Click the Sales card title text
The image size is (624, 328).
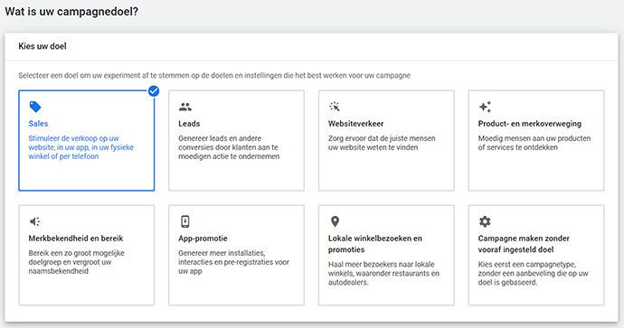pyautogui.click(x=38, y=124)
